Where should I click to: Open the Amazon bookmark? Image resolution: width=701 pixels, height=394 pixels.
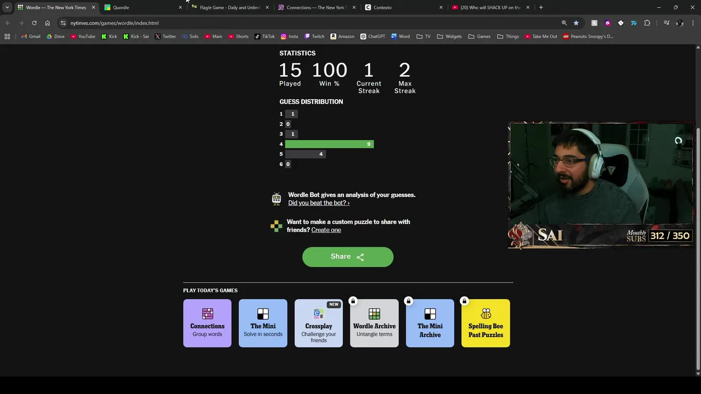[342, 36]
